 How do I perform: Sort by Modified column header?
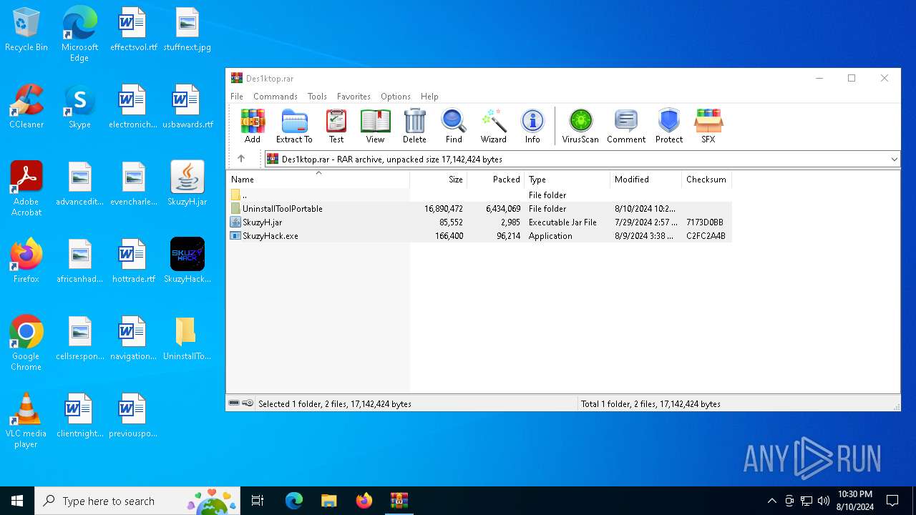(x=645, y=180)
